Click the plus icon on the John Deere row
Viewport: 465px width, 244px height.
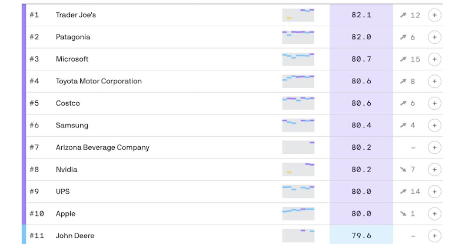[434, 235]
